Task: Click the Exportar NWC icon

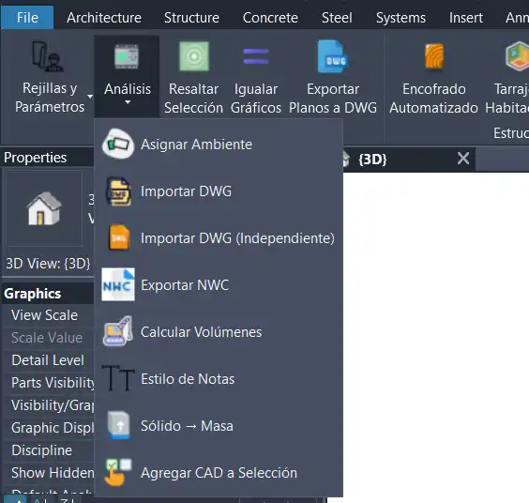Action: [x=118, y=284]
